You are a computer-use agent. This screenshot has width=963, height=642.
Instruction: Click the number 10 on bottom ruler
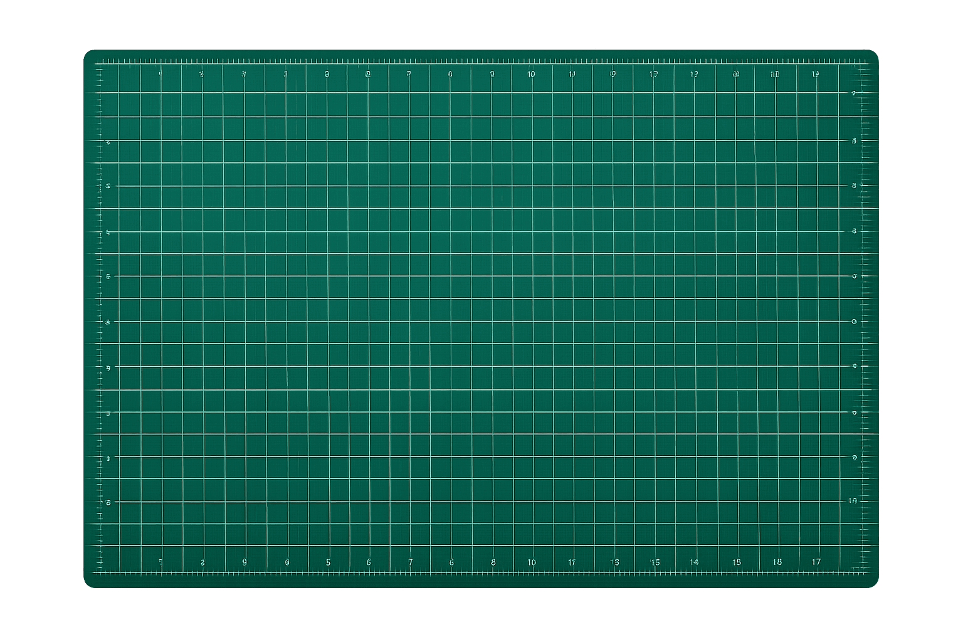click(532, 562)
